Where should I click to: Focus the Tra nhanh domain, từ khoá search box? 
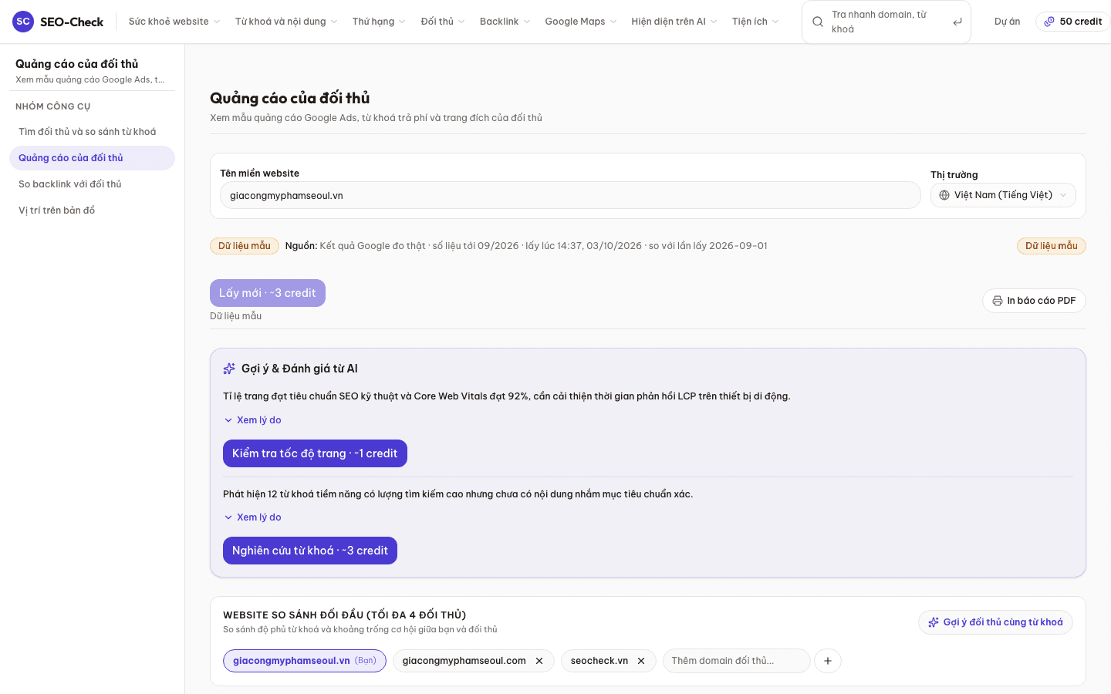(x=886, y=22)
